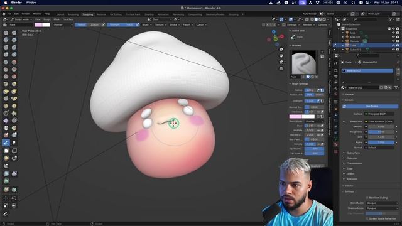Toggle radius pressure sensitivity in header
The width and height of the screenshot is (402, 226).
[x=103, y=25]
